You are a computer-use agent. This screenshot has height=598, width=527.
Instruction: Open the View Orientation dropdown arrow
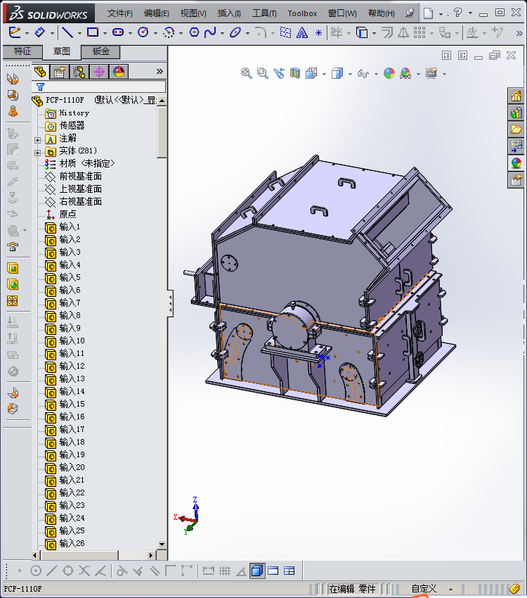tap(324, 74)
